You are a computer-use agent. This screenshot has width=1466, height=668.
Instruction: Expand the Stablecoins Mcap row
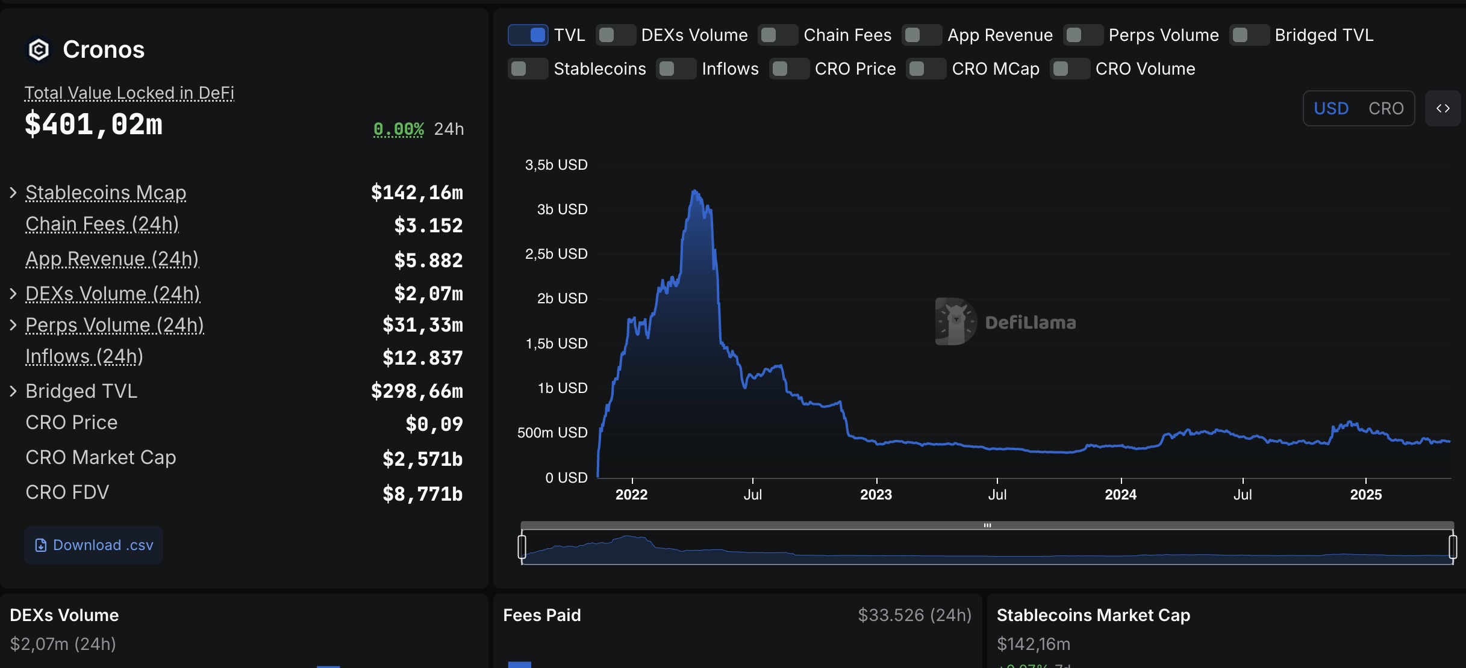pyautogui.click(x=13, y=193)
